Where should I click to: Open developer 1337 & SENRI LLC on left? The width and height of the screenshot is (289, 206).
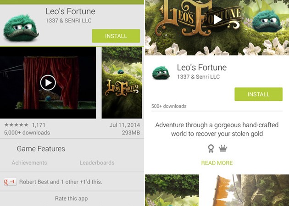[68, 21]
